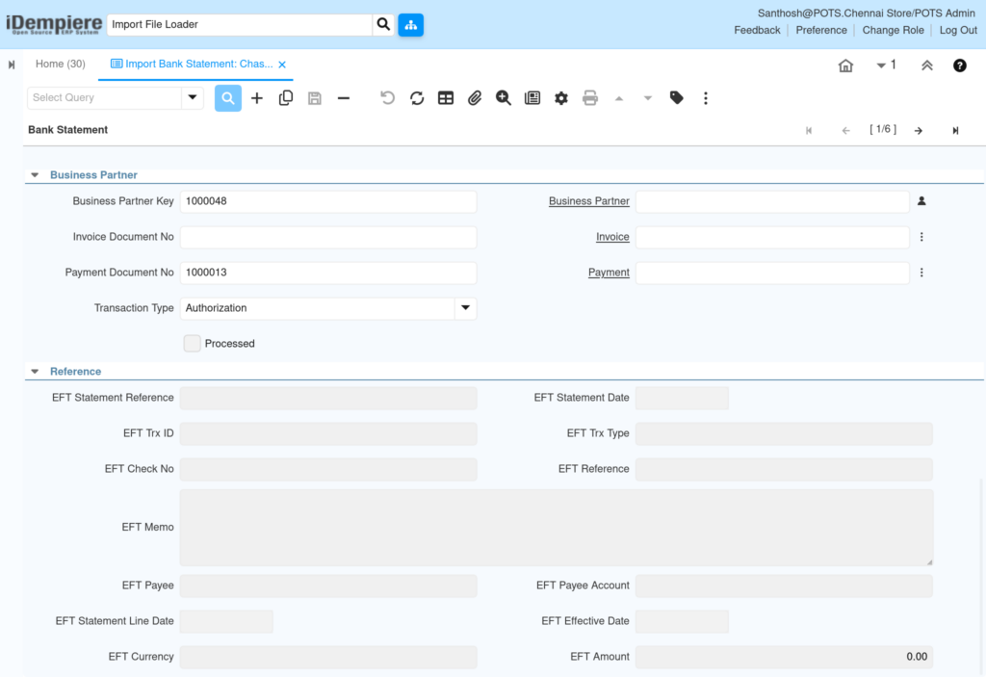The image size is (986, 677).
Task: Open the open-windows count dropdown
Action: (886, 65)
